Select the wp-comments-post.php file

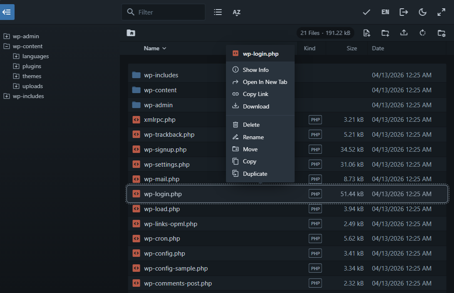pos(287,283)
